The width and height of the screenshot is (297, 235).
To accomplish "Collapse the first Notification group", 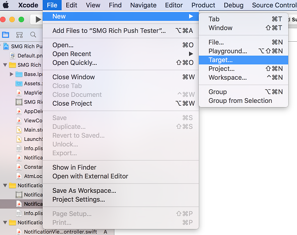I will click(5, 185).
